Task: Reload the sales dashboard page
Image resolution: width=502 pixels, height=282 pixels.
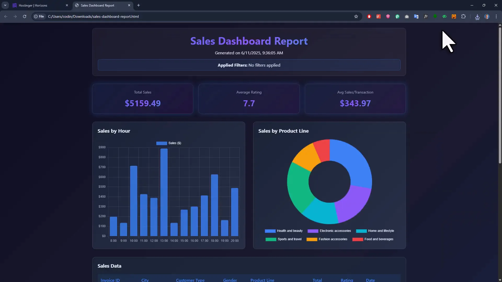Action: 24,16
